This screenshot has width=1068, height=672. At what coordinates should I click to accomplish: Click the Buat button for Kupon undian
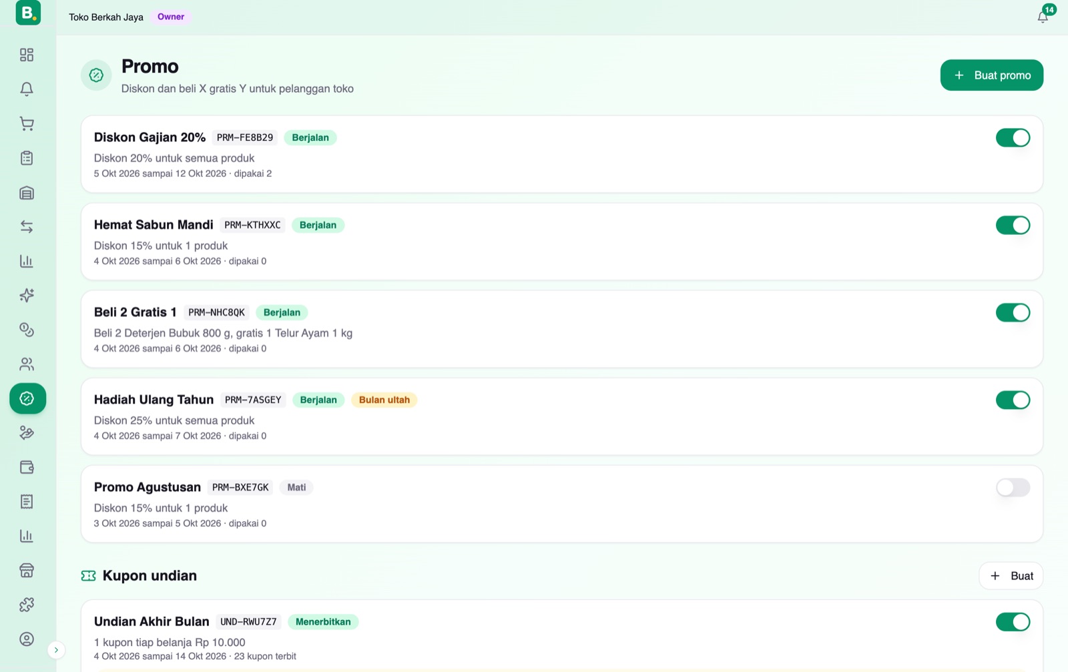pyautogui.click(x=1011, y=576)
